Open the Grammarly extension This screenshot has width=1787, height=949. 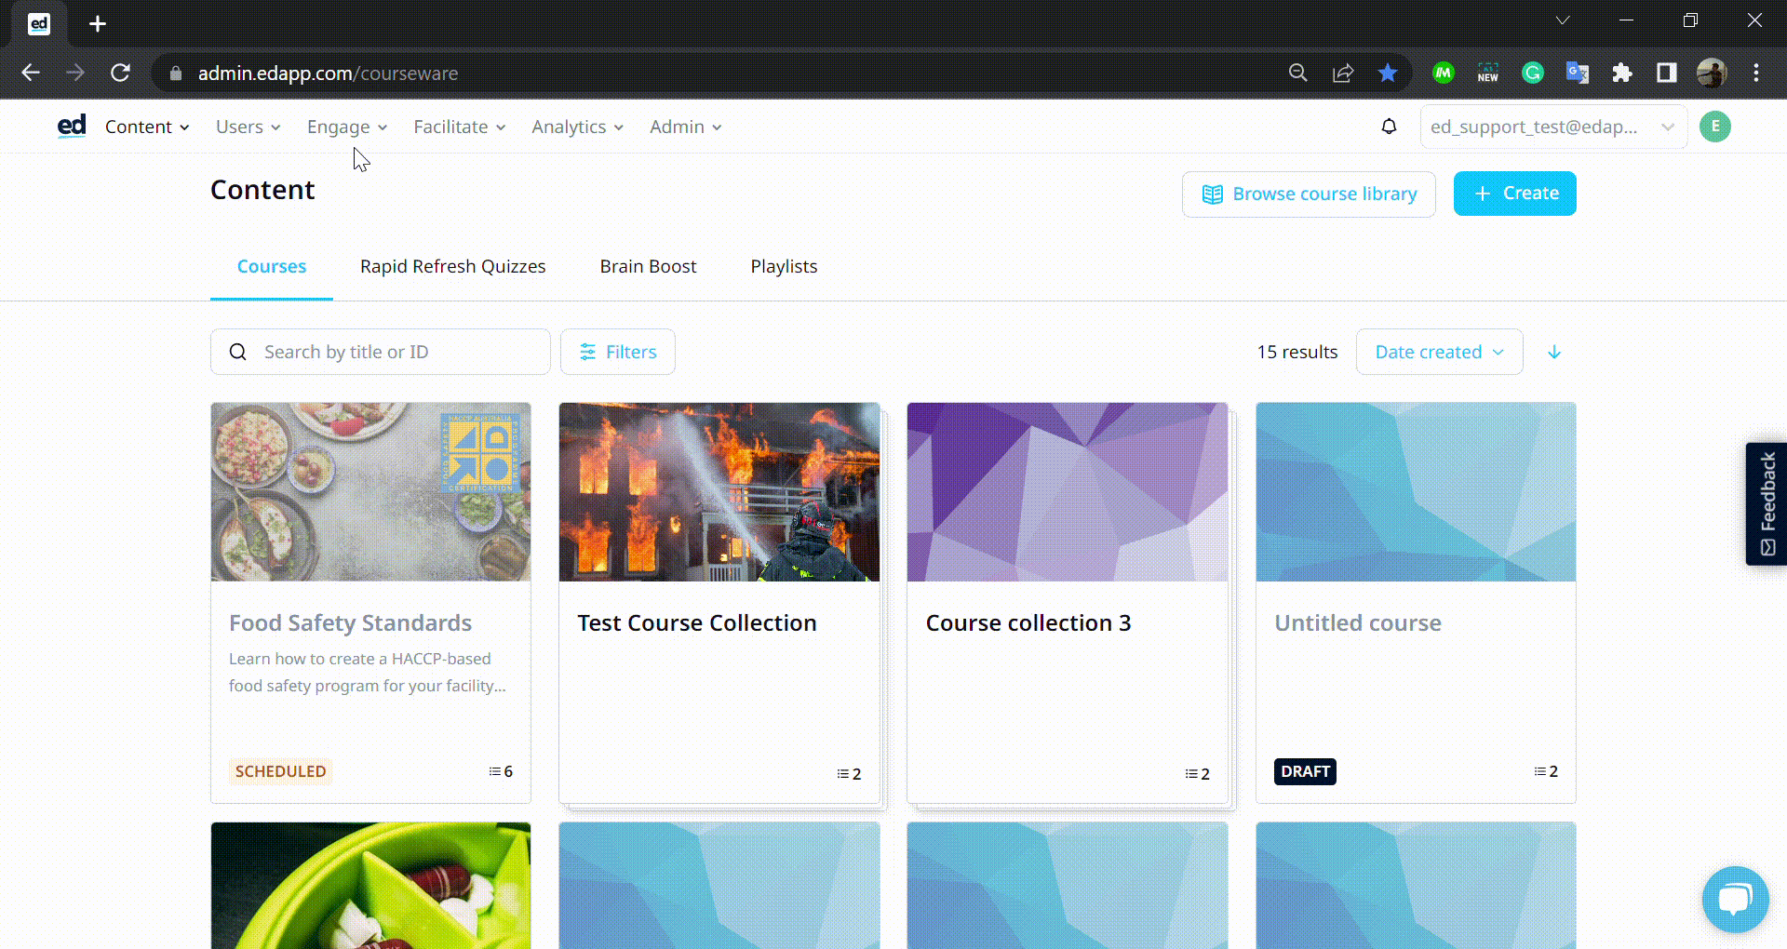1533,73
